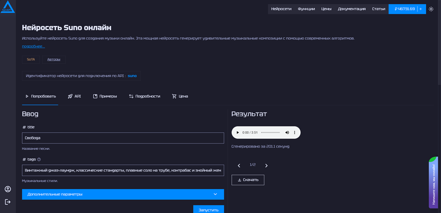Mute the audio player volume icon
The width and height of the screenshot is (441, 213).
(x=287, y=132)
